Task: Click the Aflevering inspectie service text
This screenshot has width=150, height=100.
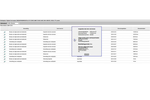Action: tap(47, 59)
